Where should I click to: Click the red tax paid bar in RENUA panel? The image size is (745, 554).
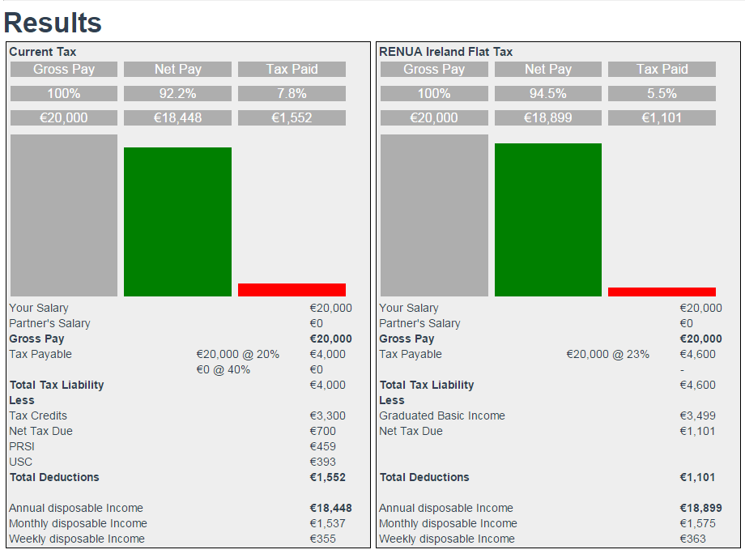click(x=662, y=292)
